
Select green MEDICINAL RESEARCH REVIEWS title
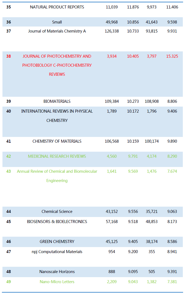click(x=57, y=156)
